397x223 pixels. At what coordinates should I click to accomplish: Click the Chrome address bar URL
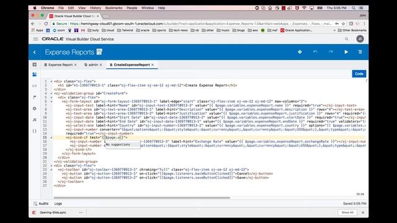[201, 24]
